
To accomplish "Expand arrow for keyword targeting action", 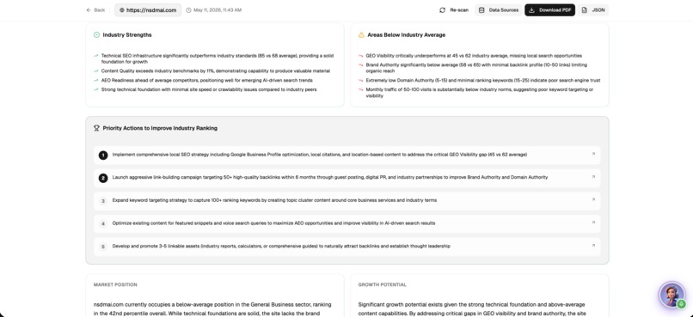I will pyautogui.click(x=593, y=199).
